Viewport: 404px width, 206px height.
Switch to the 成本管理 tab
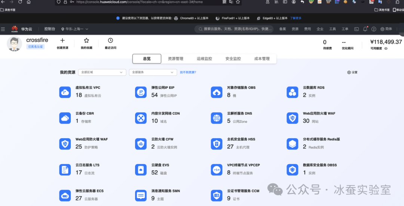pos(262,59)
